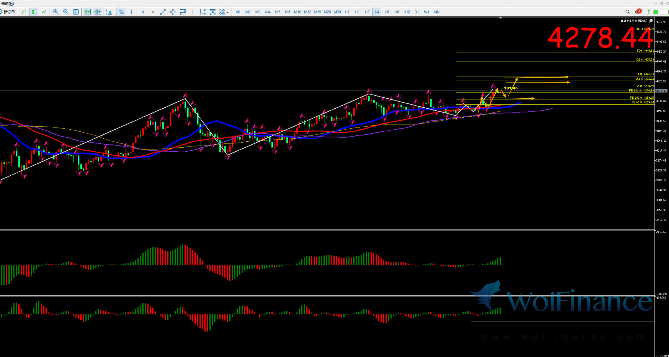Open the tile windows grid layout
The image size is (669, 357).
point(76,12)
